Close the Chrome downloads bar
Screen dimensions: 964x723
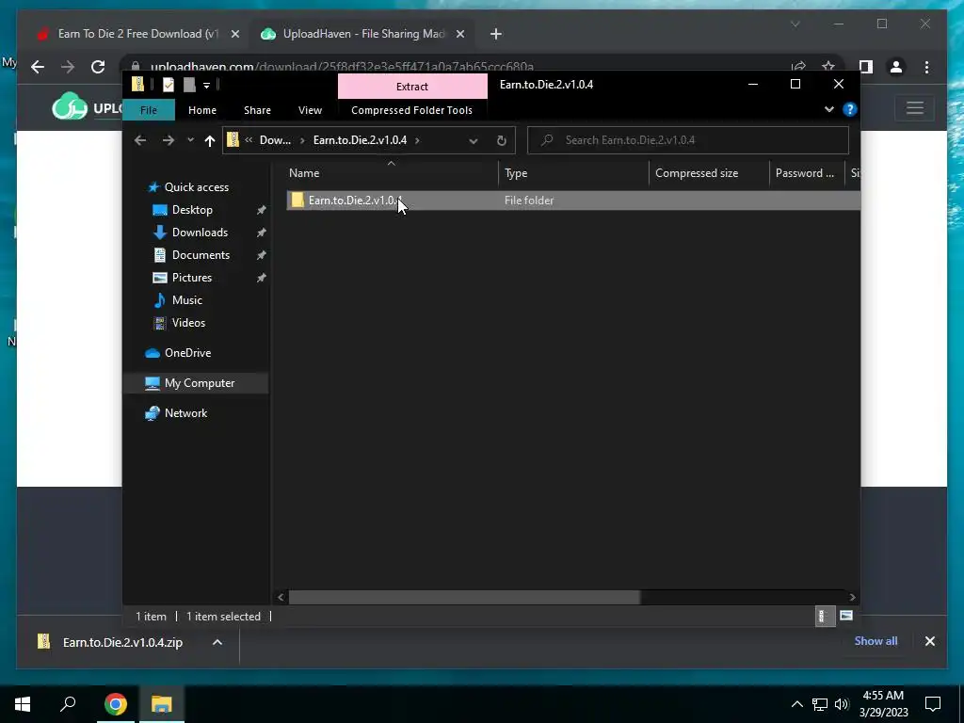click(x=929, y=641)
